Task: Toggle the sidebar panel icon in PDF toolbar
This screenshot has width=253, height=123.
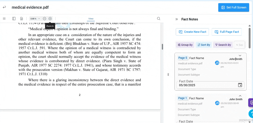Action: tap(14, 19)
